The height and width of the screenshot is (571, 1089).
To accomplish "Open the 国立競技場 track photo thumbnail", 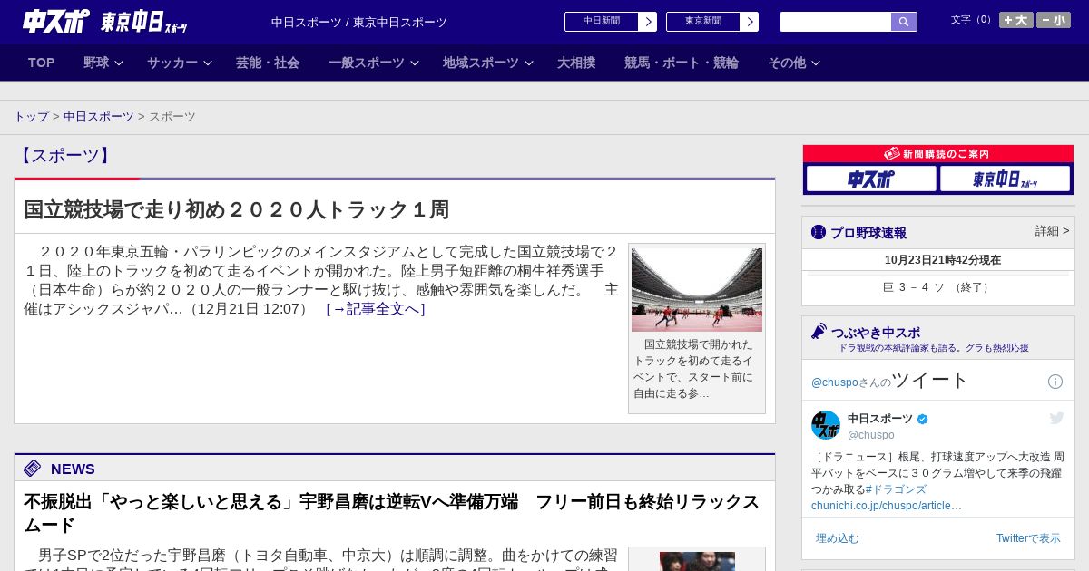I will [x=697, y=289].
